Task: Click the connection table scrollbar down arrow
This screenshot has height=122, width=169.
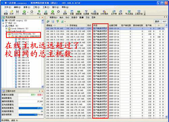Action: click(x=166, y=117)
